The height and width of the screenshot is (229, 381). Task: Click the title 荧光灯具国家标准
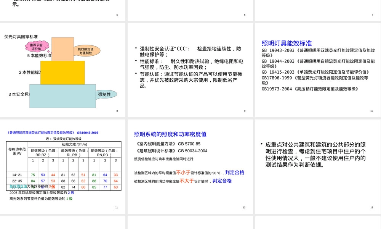[21, 37]
